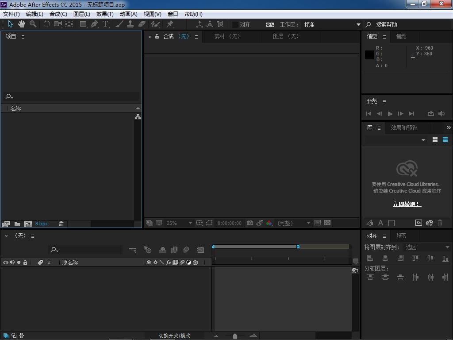Play the preview
This screenshot has height=340, width=453.
point(390,114)
